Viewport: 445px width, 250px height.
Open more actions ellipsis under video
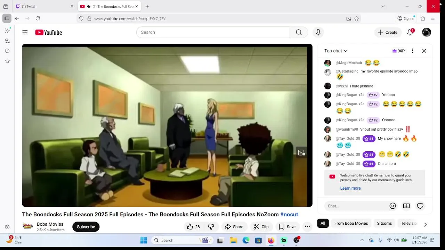pos(307,227)
